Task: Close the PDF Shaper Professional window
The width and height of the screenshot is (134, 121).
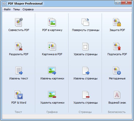Action: click(x=126, y=3)
